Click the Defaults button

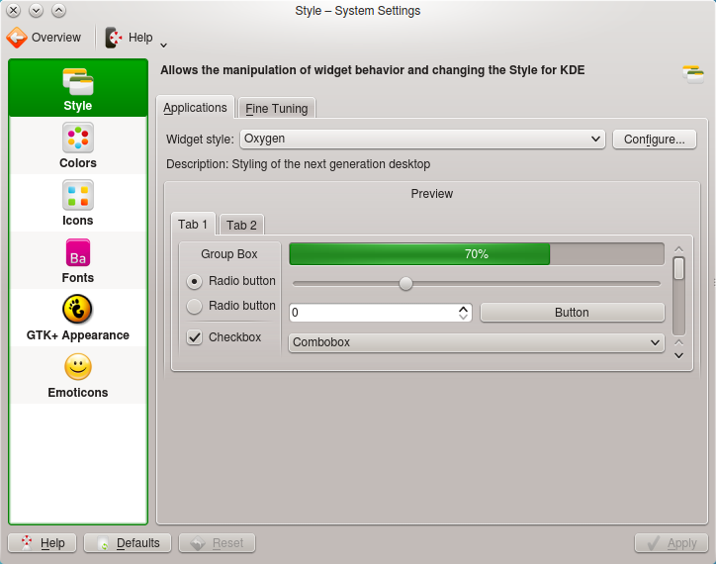coord(128,543)
